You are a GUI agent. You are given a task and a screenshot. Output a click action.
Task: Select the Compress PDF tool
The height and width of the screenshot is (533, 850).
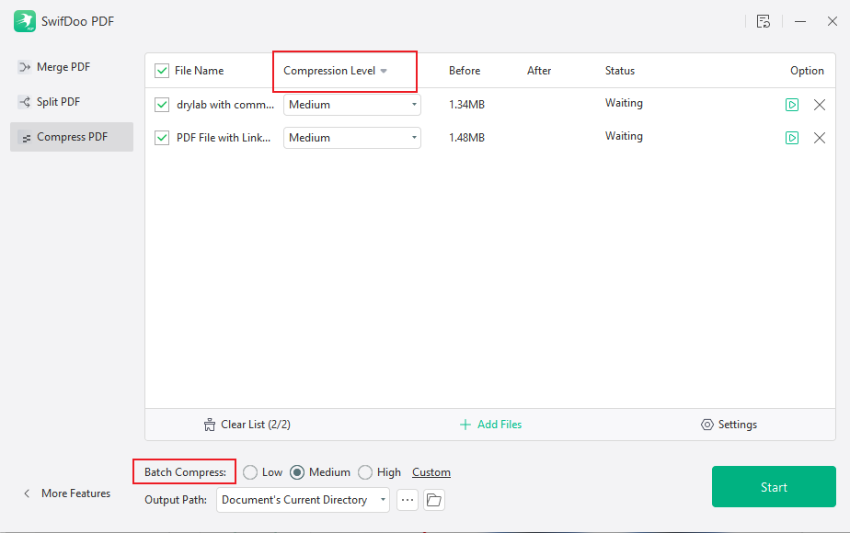(x=72, y=136)
